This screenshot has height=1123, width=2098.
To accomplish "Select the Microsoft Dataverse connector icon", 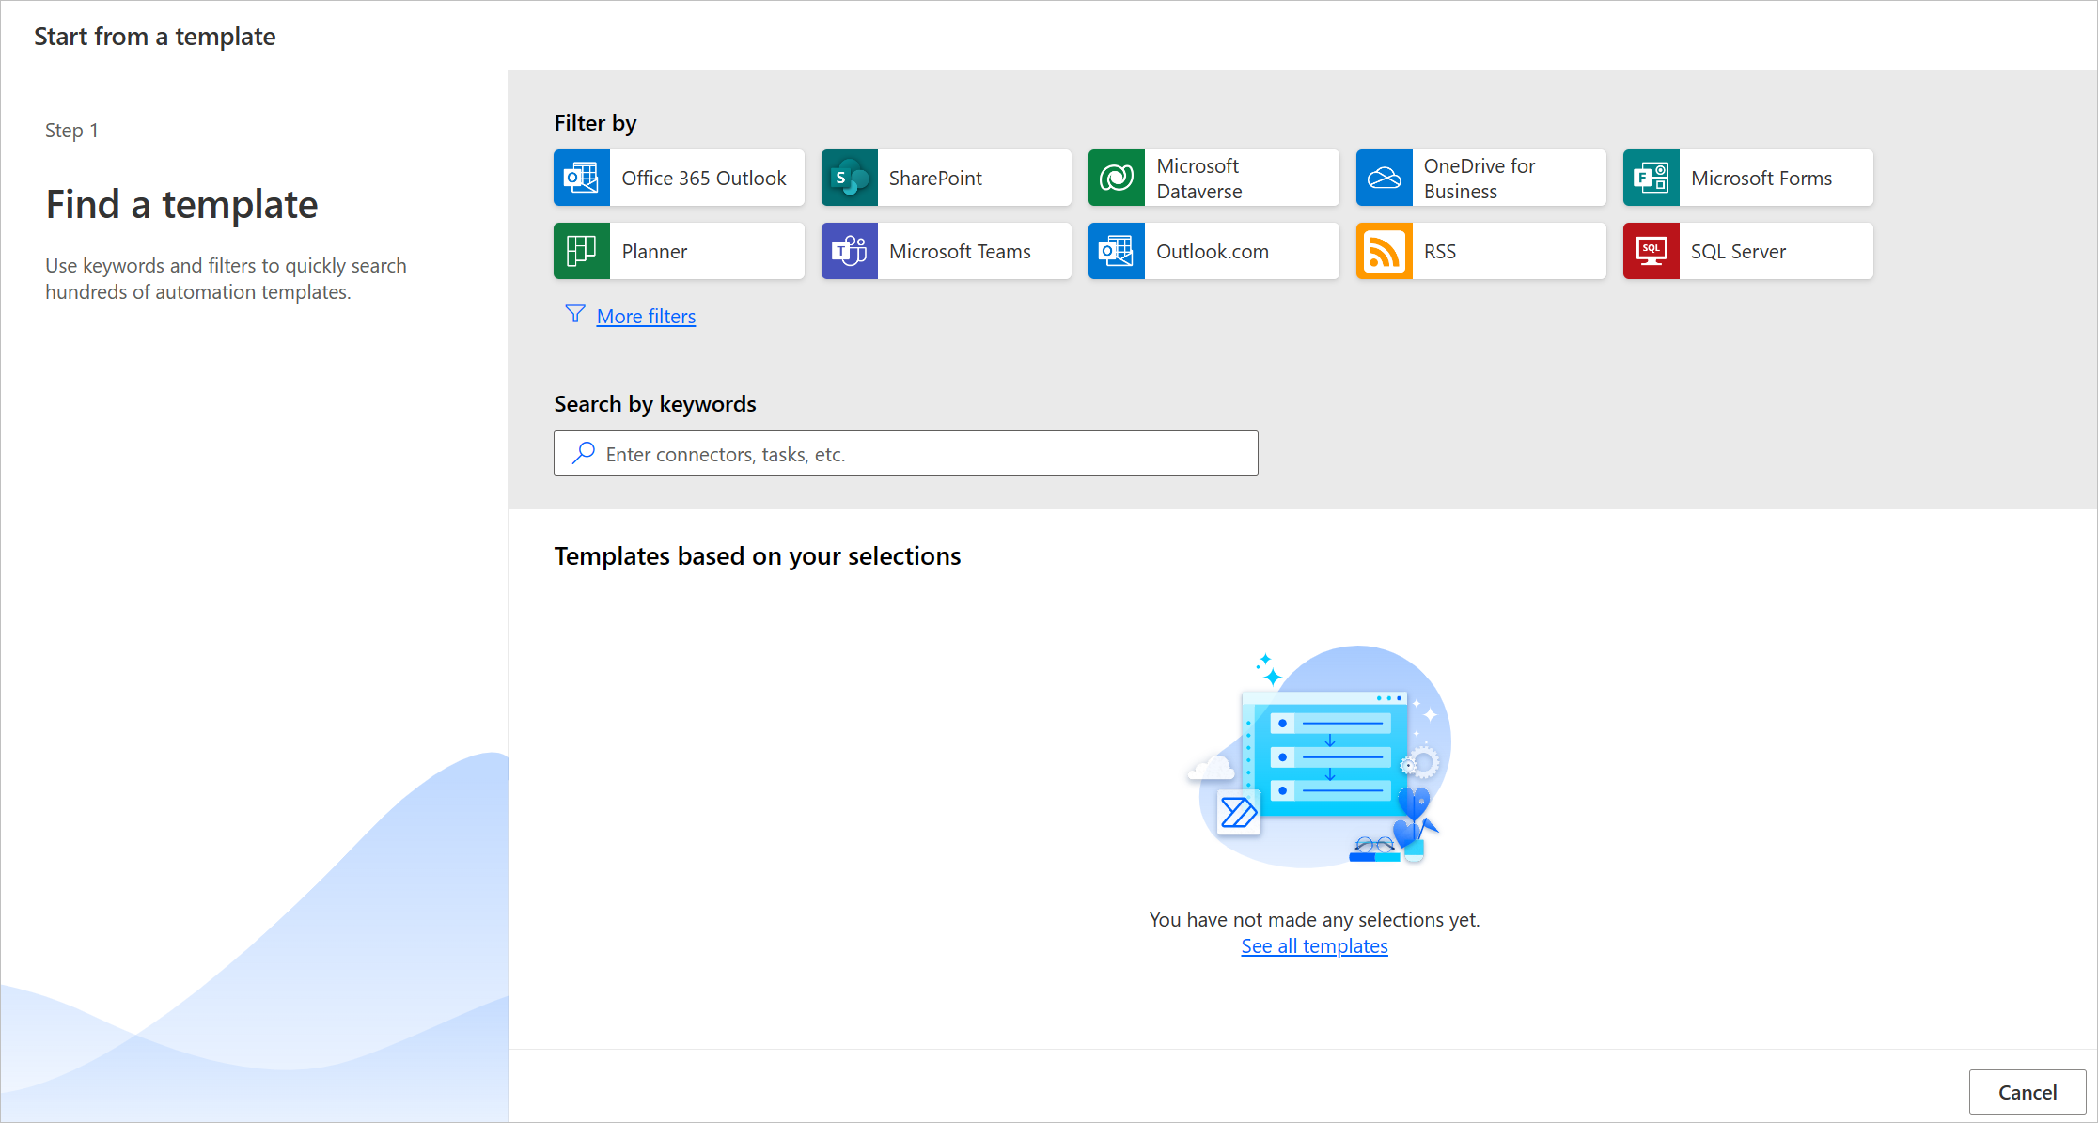I will pyautogui.click(x=1116, y=178).
